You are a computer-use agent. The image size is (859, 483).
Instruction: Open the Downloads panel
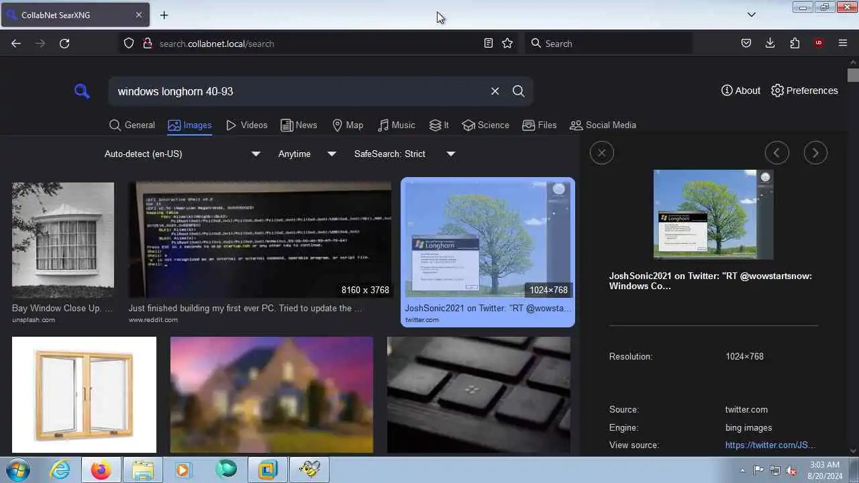tap(770, 43)
